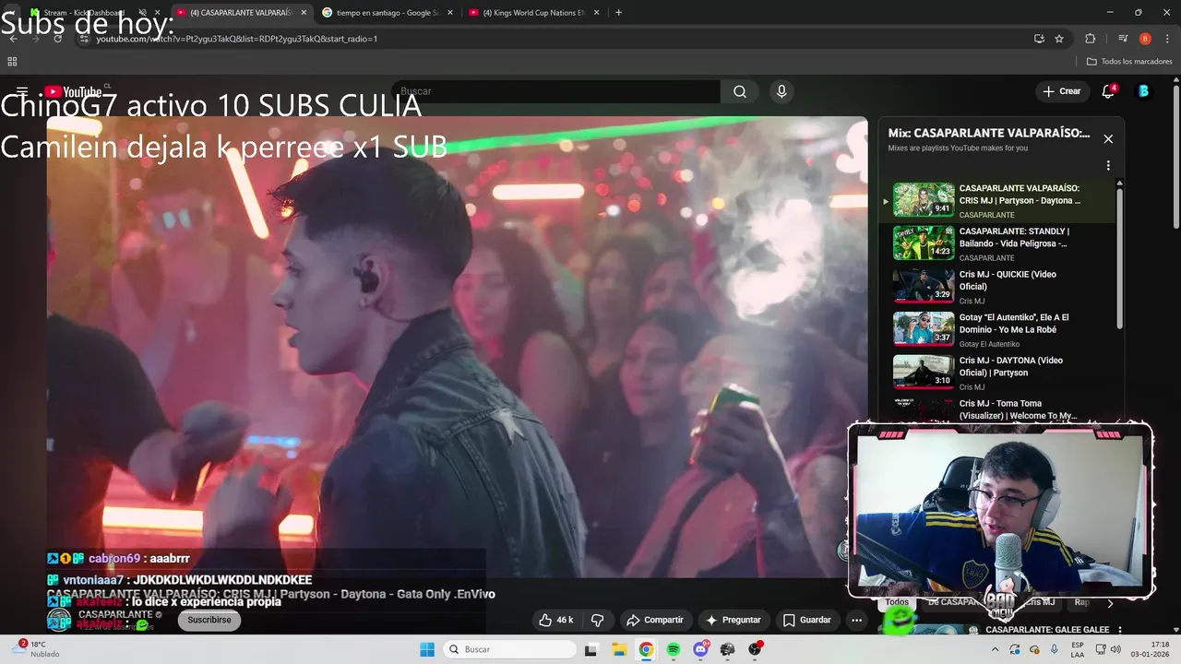The height and width of the screenshot is (664, 1181).
Task: Close the CASAPARLANTE VALPARAÍSO browser tab
Action: point(304,13)
